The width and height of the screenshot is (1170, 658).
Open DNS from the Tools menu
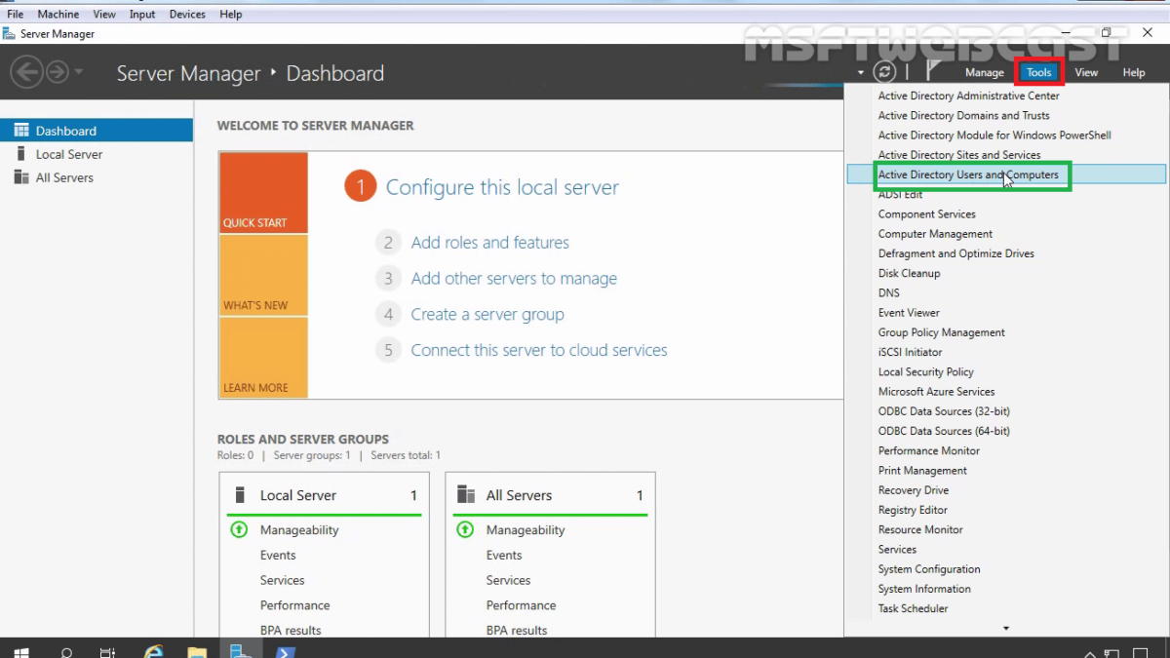[x=1005, y=292]
